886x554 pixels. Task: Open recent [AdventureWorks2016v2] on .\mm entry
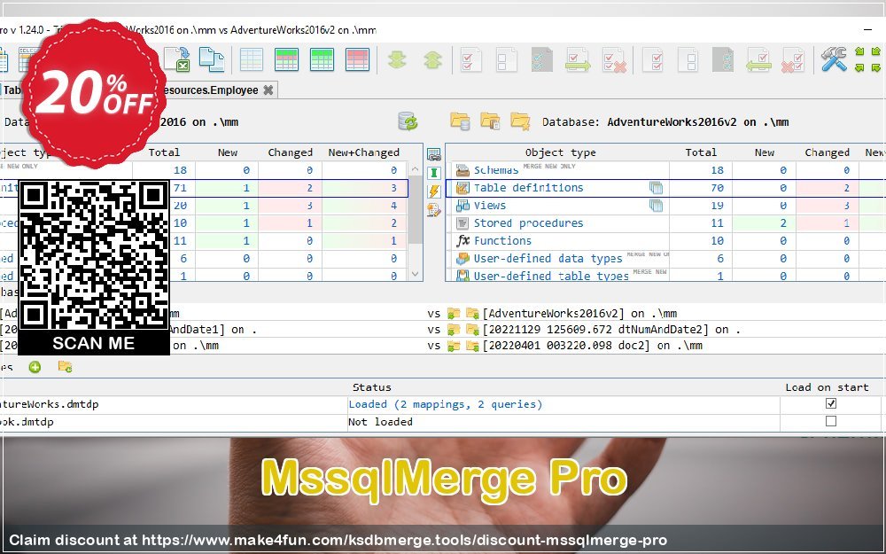(x=579, y=313)
